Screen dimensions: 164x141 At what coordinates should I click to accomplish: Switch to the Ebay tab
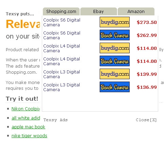(x=99, y=12)
